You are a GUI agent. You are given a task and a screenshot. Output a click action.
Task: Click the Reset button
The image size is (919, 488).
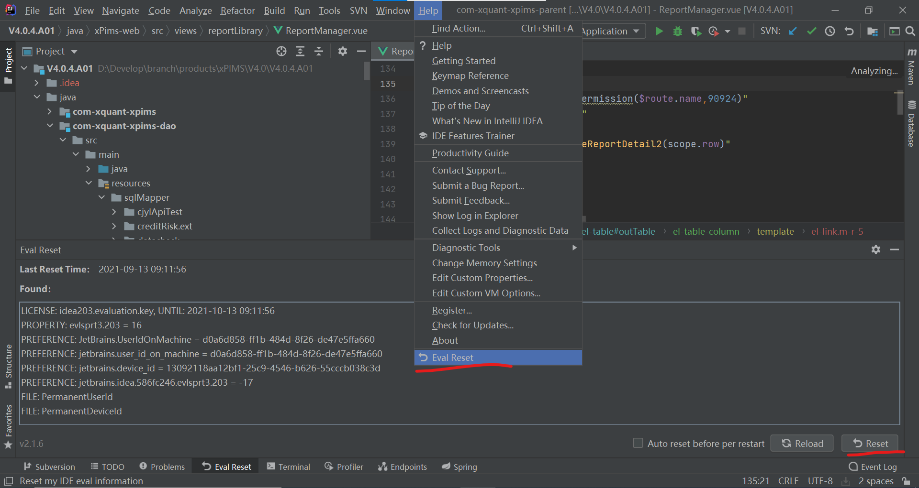pyautogui.click(x=870, y=443)
